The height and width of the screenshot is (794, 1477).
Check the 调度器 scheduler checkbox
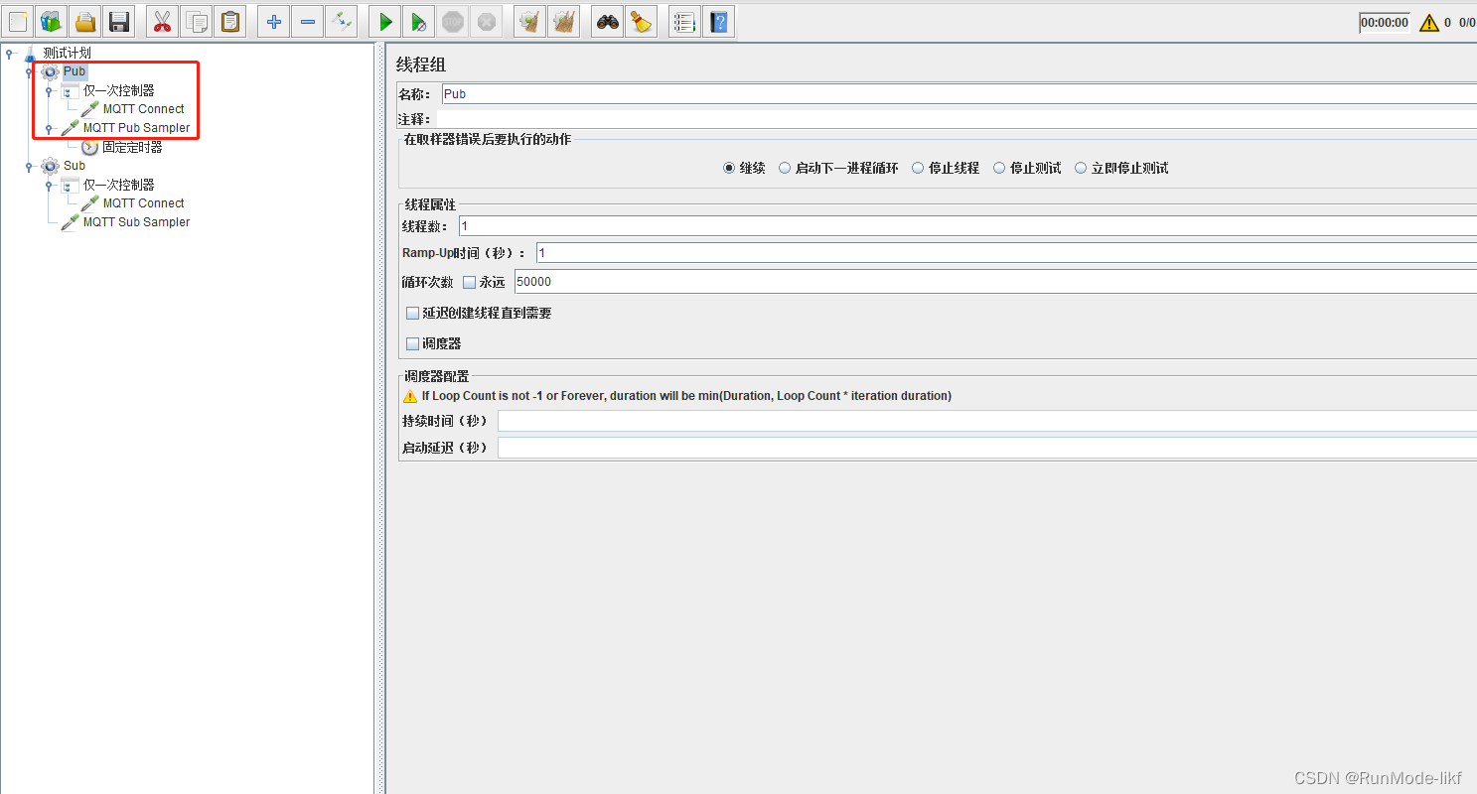pyautogui.click(x=412, y=343)
